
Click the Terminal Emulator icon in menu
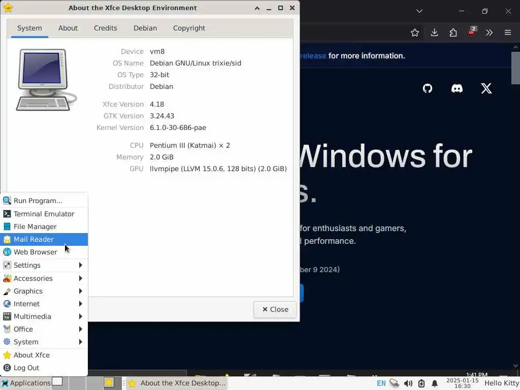tap(7, 214)
